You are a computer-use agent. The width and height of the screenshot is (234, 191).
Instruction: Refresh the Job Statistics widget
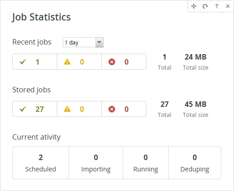tap(205, 6)
